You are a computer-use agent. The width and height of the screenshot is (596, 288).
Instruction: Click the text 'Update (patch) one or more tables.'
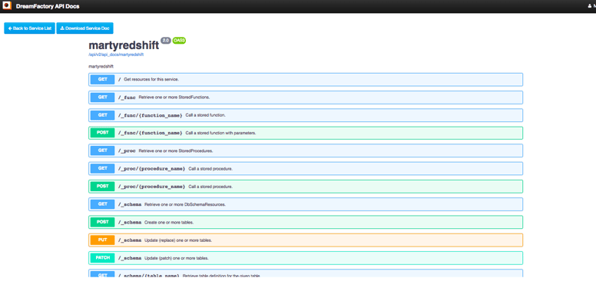[177, 257]
